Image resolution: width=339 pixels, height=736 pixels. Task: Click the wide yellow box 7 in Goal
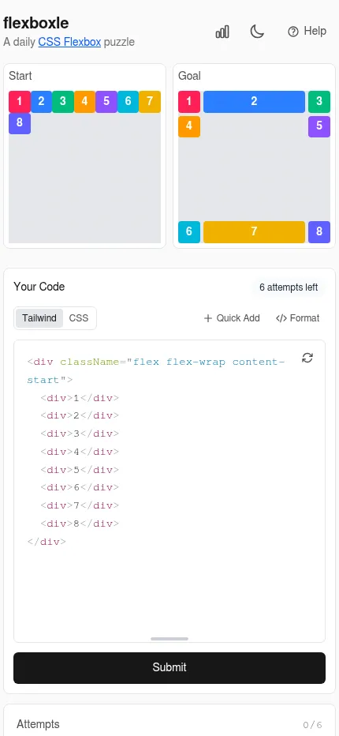point(254,232)
